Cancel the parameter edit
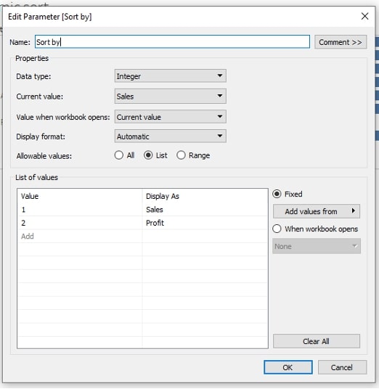 point(342,367)
